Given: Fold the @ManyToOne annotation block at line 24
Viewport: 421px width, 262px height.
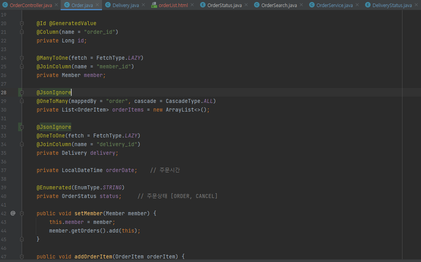Looking at the screenshot, I should click(22, 58).
